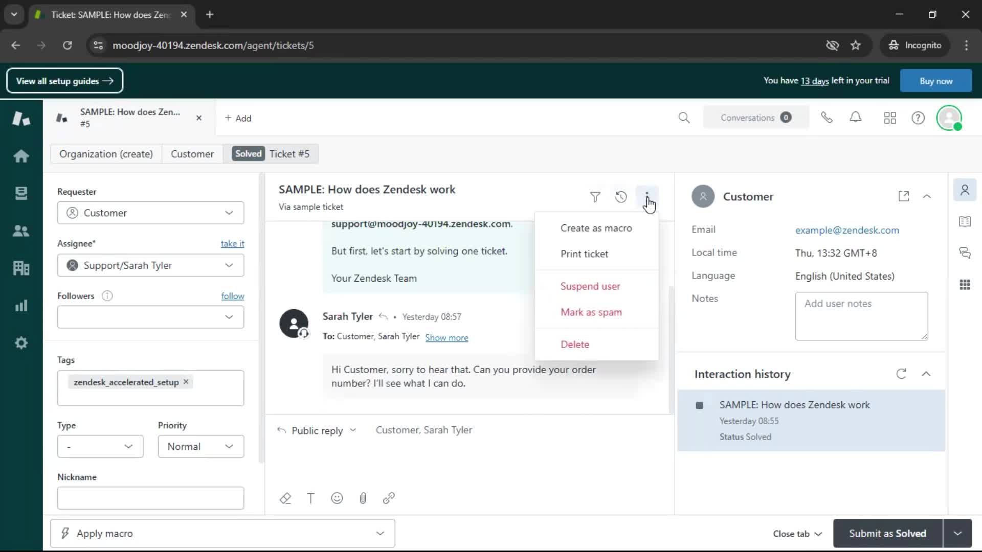Click View all setup guides
Viewport: 982px width, 552px height.
tap(64, 81)
